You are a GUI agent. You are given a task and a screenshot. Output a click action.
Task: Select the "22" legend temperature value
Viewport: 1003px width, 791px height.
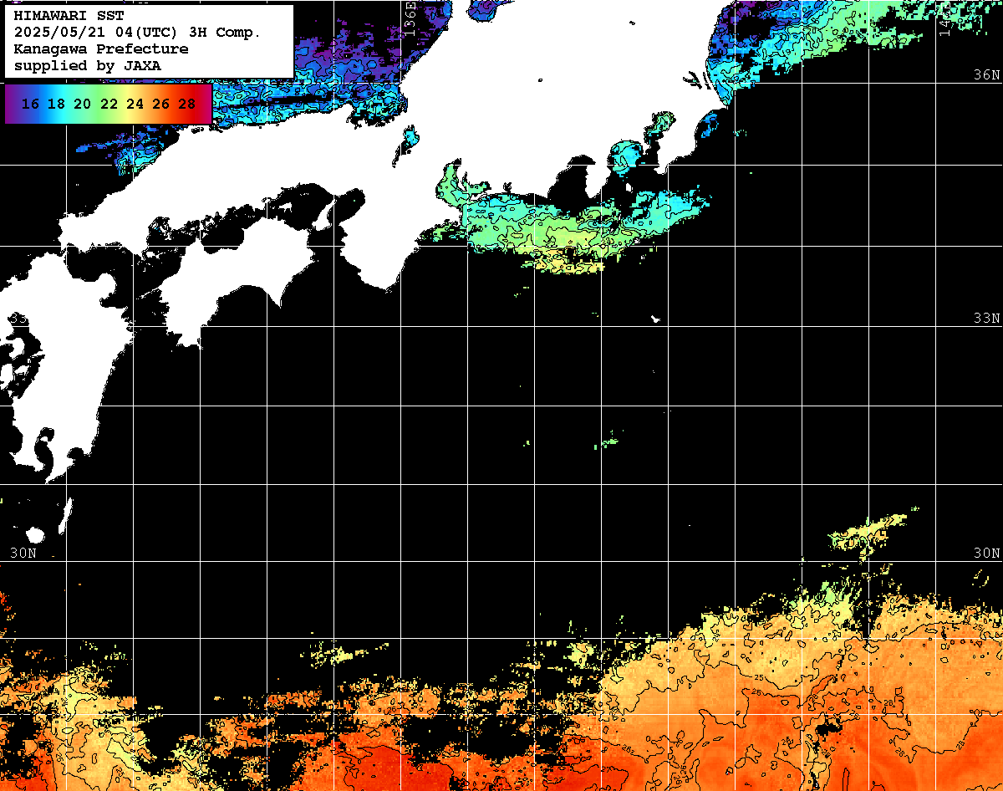click(108, 105)
